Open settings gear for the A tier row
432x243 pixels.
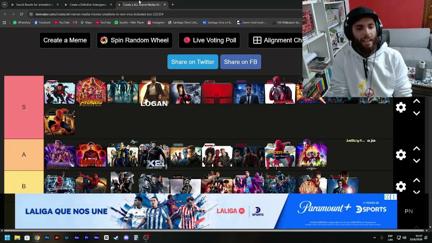click(x=401, y=155)
